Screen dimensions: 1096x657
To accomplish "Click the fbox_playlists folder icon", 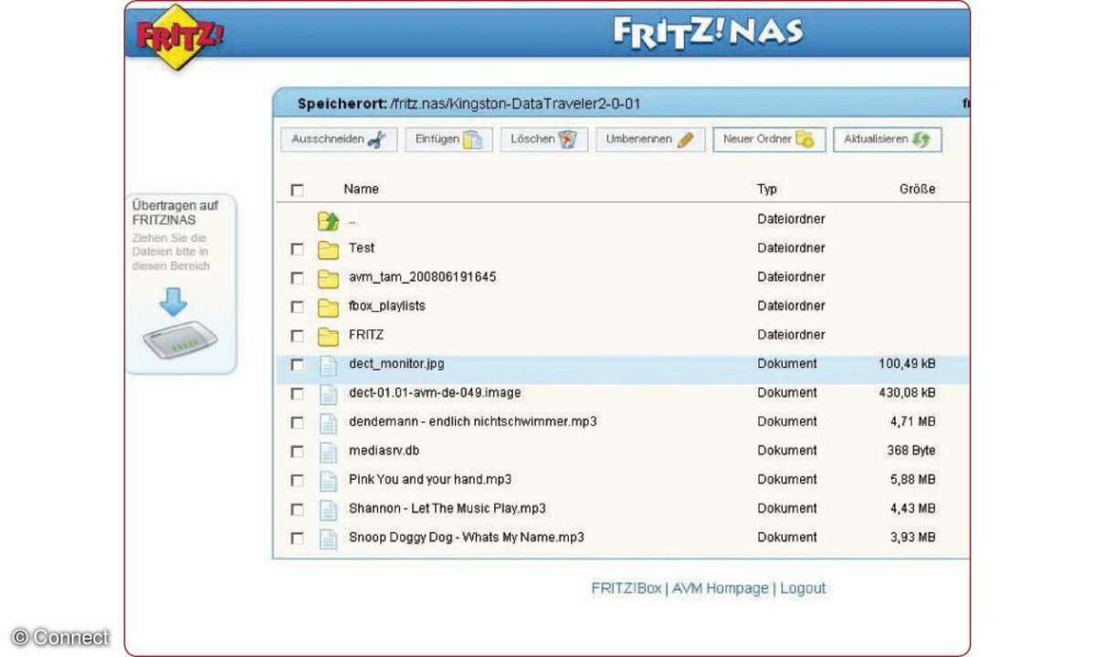I will coord(328,308).
